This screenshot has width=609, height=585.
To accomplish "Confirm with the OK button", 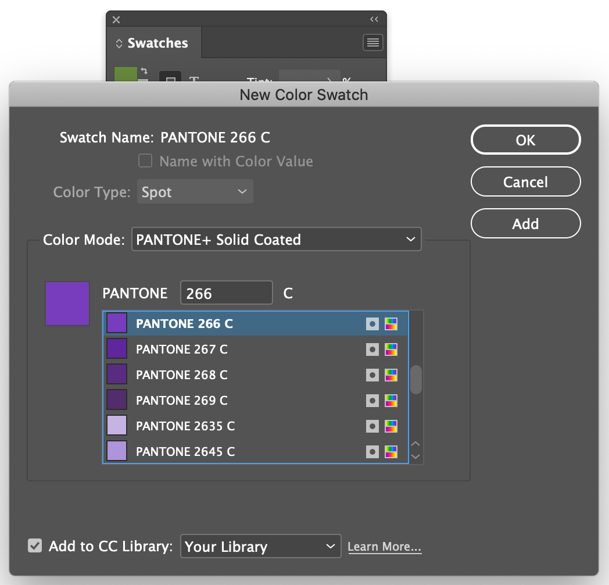I will 525,140.
